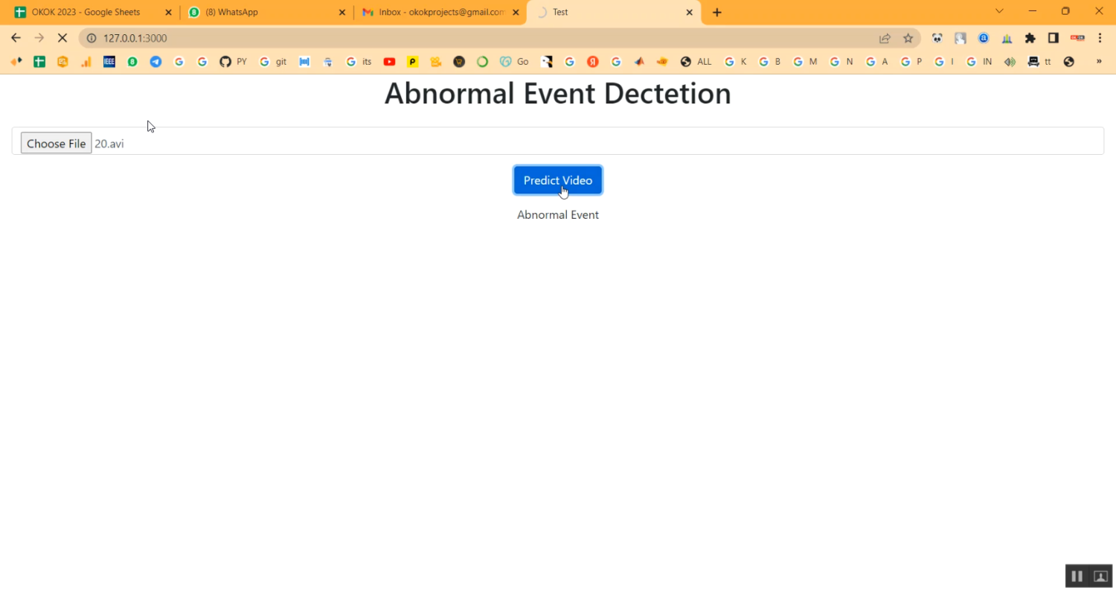Image resolution: width=1116 pixels, height=591 pixels.
Task: Click the Predict Video button
Action: click(558, 180)
